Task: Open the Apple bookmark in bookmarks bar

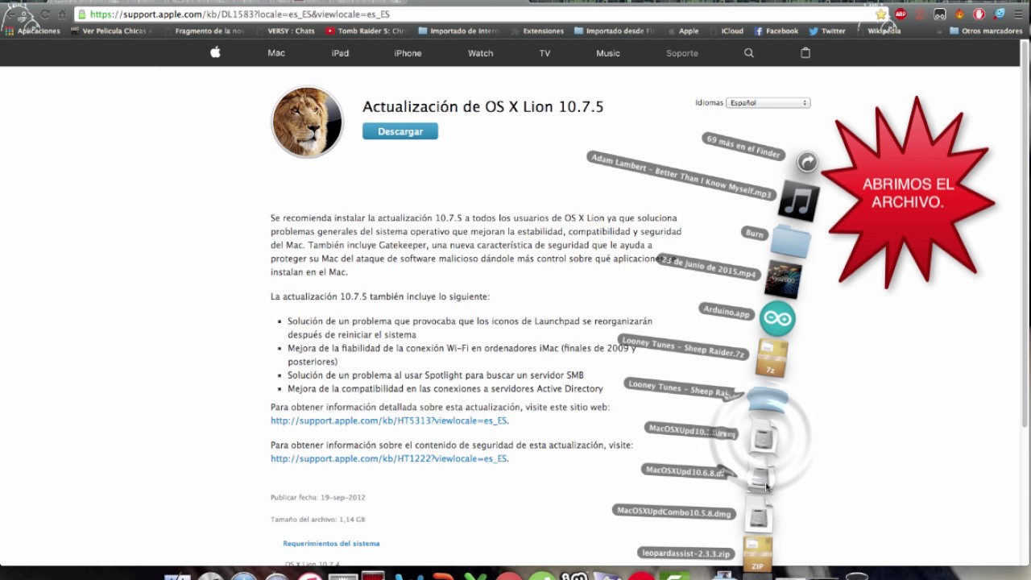Action: click(682, 31)
